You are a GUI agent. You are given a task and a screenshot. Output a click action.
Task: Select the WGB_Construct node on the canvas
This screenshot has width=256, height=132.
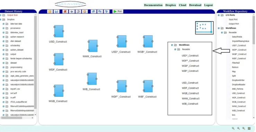(59, 91)
